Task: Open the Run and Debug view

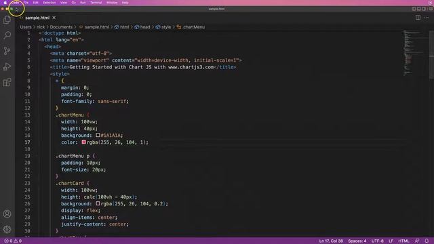Action: [7, 66]
